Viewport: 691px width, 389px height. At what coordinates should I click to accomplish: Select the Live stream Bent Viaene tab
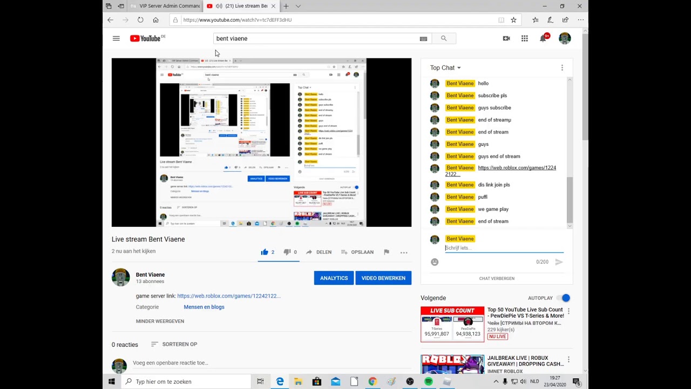tap(241, 6)
